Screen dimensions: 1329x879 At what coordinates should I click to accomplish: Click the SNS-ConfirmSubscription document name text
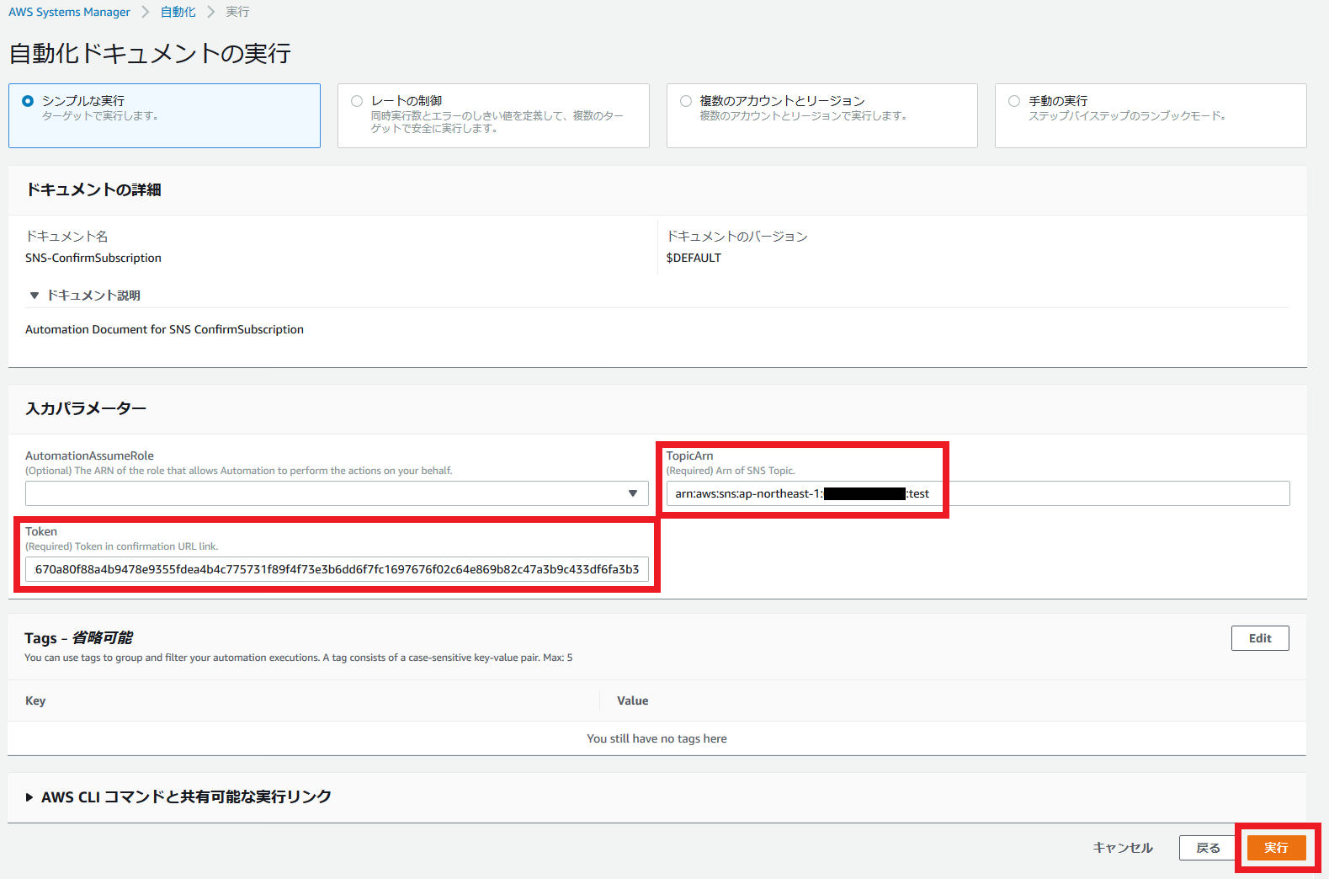pos(93,258)
